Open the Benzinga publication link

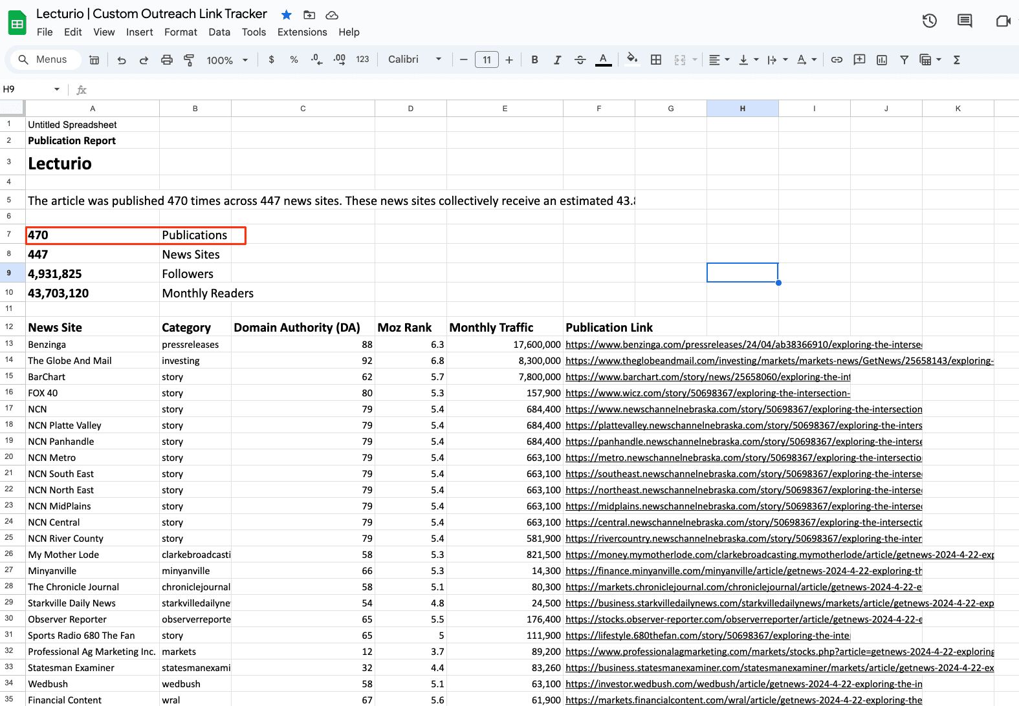coord(744,345)
